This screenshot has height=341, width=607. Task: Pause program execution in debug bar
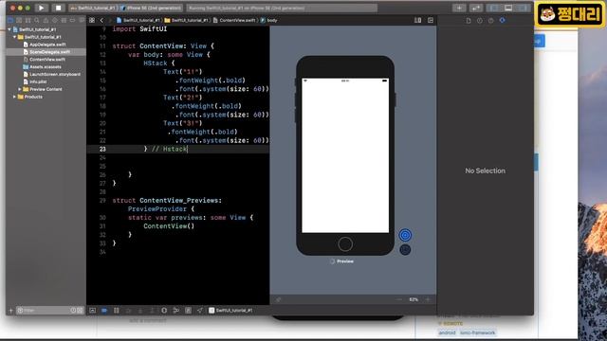pyautogui.click(x=116, y=311)
